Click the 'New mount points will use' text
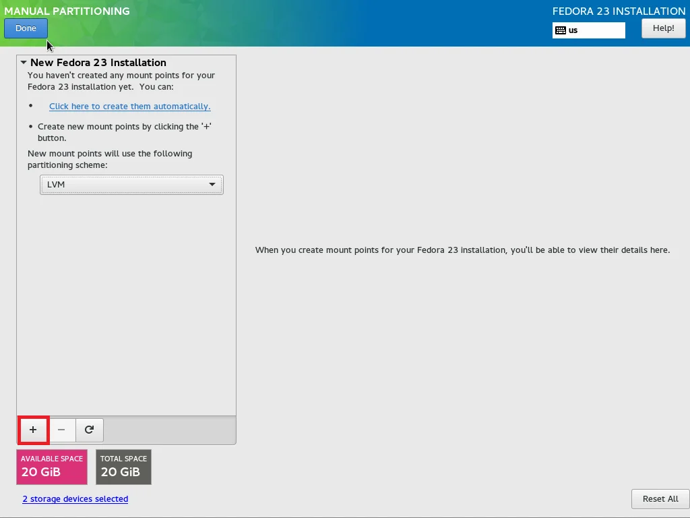Image resolution: width=690 pixels, height=518 pixels. click(x=110, y=159)
